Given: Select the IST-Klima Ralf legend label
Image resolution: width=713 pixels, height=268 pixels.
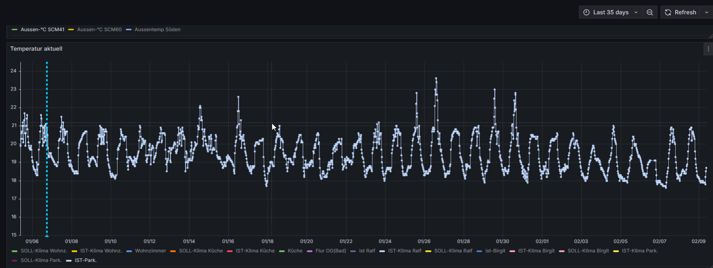Looking at the screenshot, I should (x=404, y=251).
